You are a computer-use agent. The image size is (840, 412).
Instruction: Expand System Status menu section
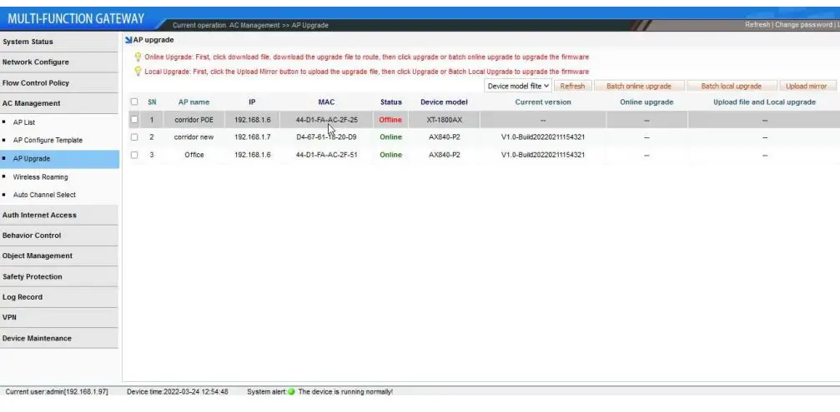click(x=59, y=42)
